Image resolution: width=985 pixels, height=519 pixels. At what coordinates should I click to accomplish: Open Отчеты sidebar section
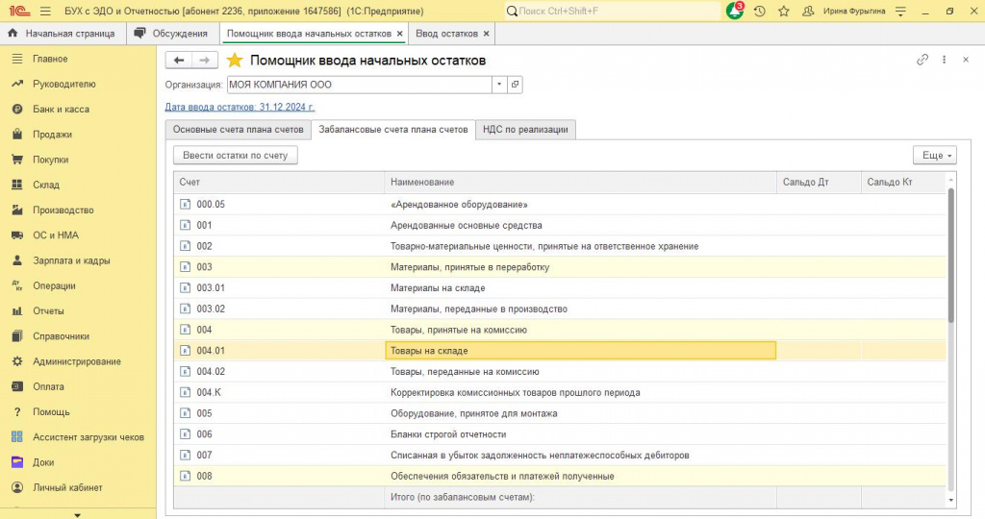tap(48, 310)
